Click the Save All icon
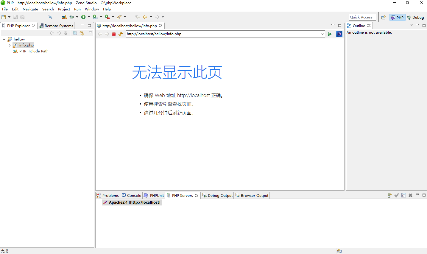427x254 pixels. click(22, 17)
